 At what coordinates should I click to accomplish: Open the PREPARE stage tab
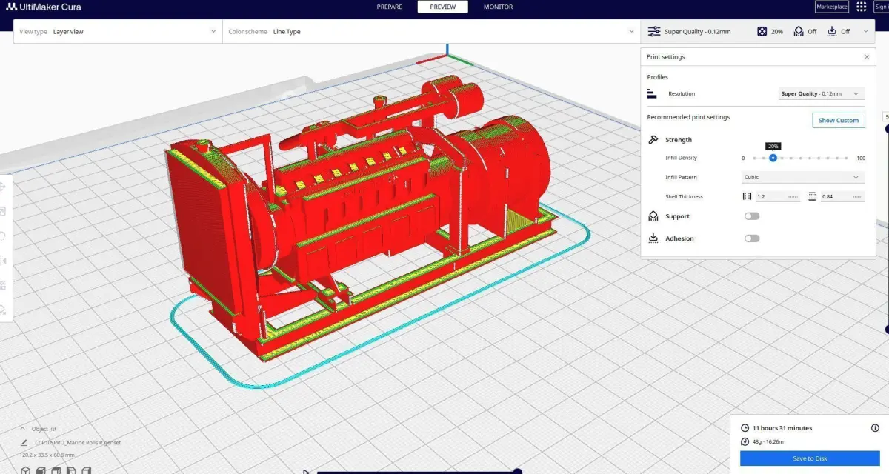(390, 7)
